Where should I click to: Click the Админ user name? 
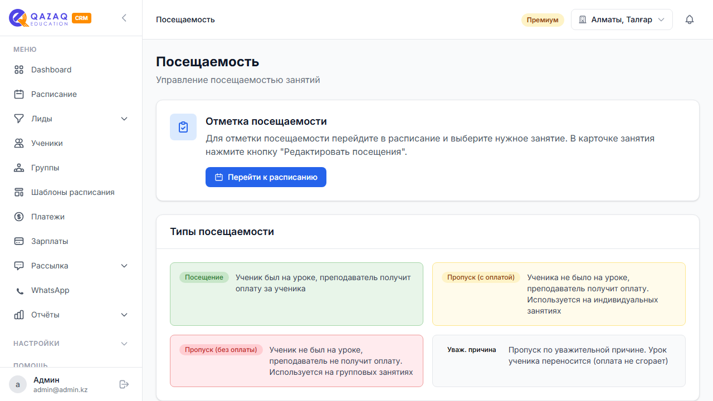click(46, 380)
